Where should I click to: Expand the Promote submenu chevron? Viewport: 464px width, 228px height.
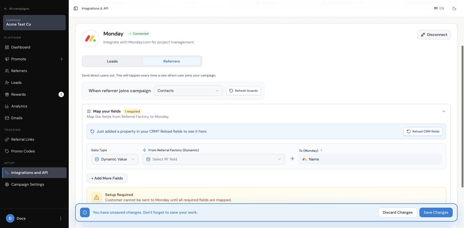coord(62,59)
